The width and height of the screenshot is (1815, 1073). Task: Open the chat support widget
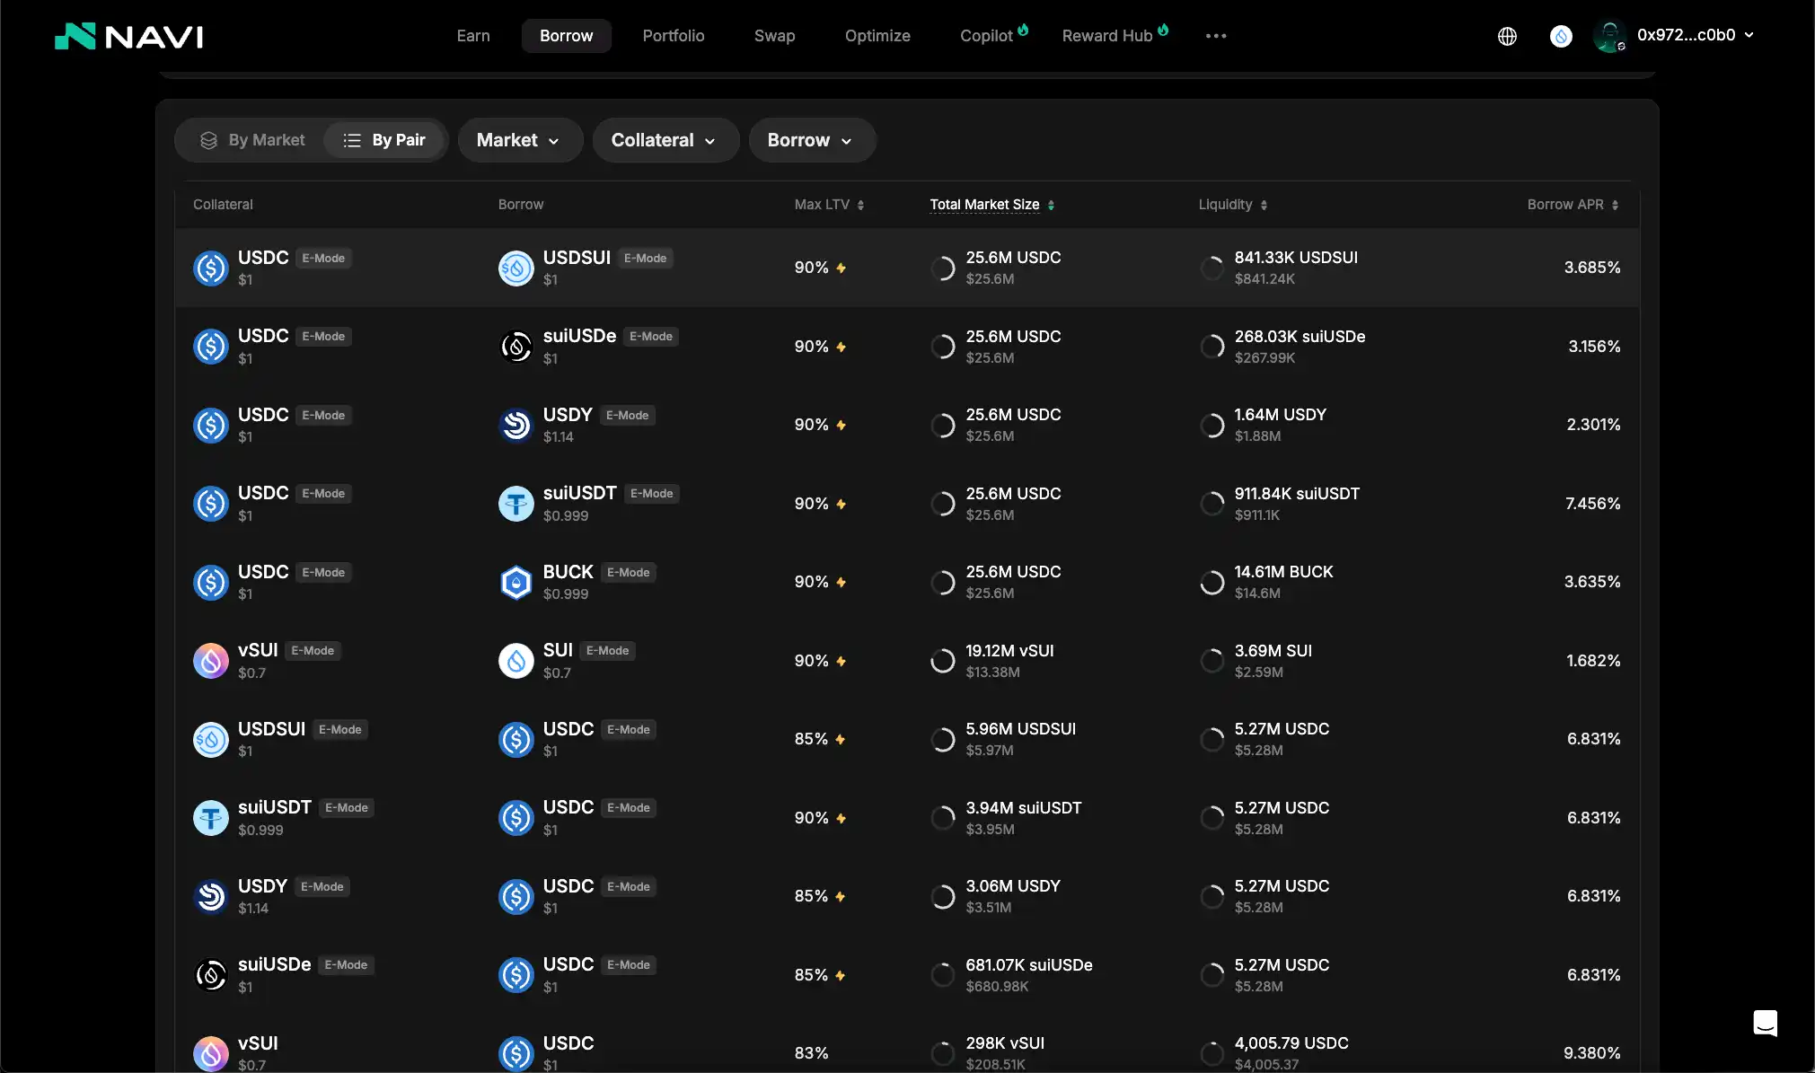click(x=1765, y=1023)
